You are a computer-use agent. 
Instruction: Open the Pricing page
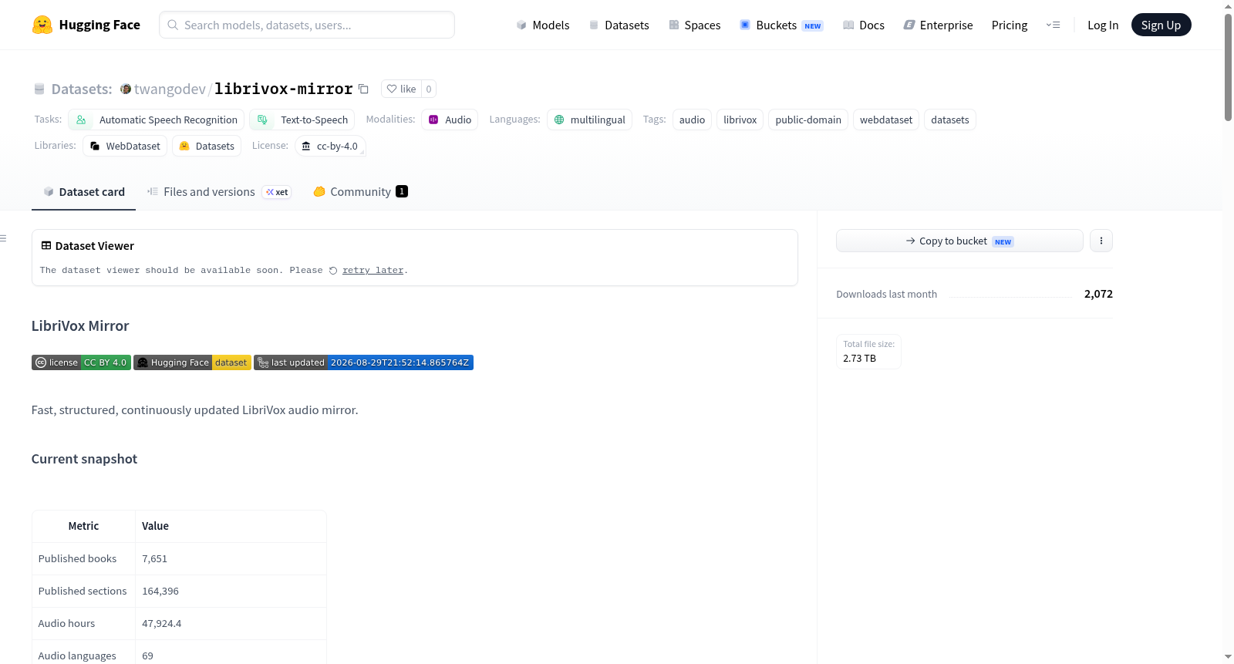(x=1010, y=25)
